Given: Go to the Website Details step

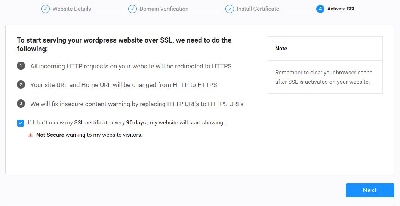Looking at the screenshot, I should (72, 9).
